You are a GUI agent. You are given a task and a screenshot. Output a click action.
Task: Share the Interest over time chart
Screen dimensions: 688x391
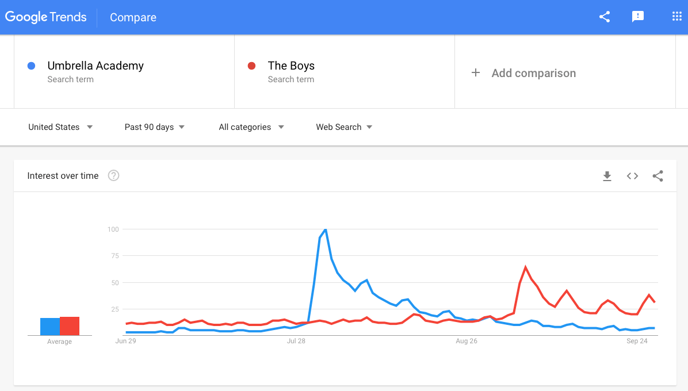tap(658, 176)
